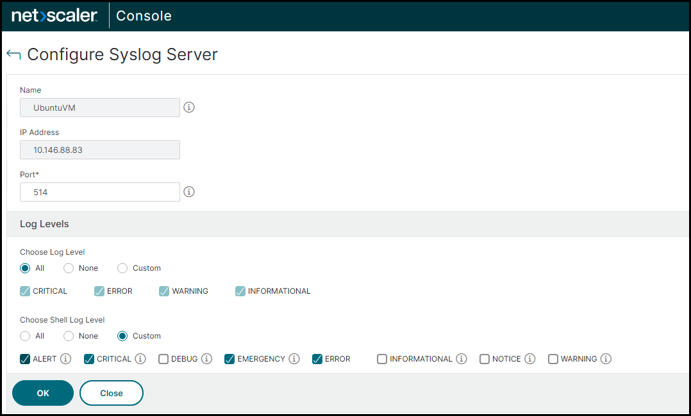691x416 pixels.
Task: Enable the INFORMATIONAL shell log checkbox
Action: (x=382, y=359)
